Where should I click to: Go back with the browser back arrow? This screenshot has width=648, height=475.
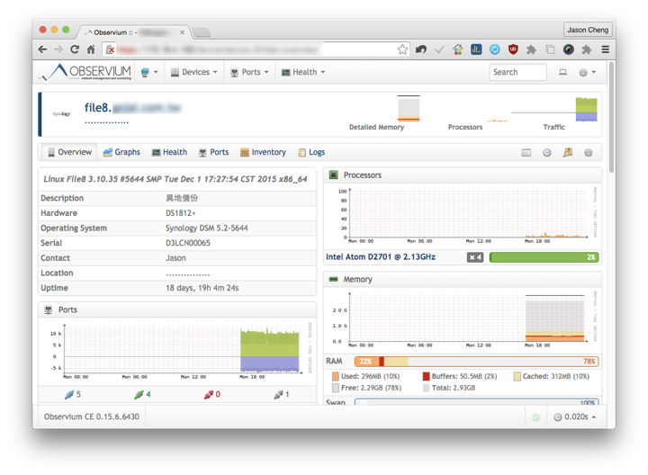pyautogui.click(x=42, y=49)
